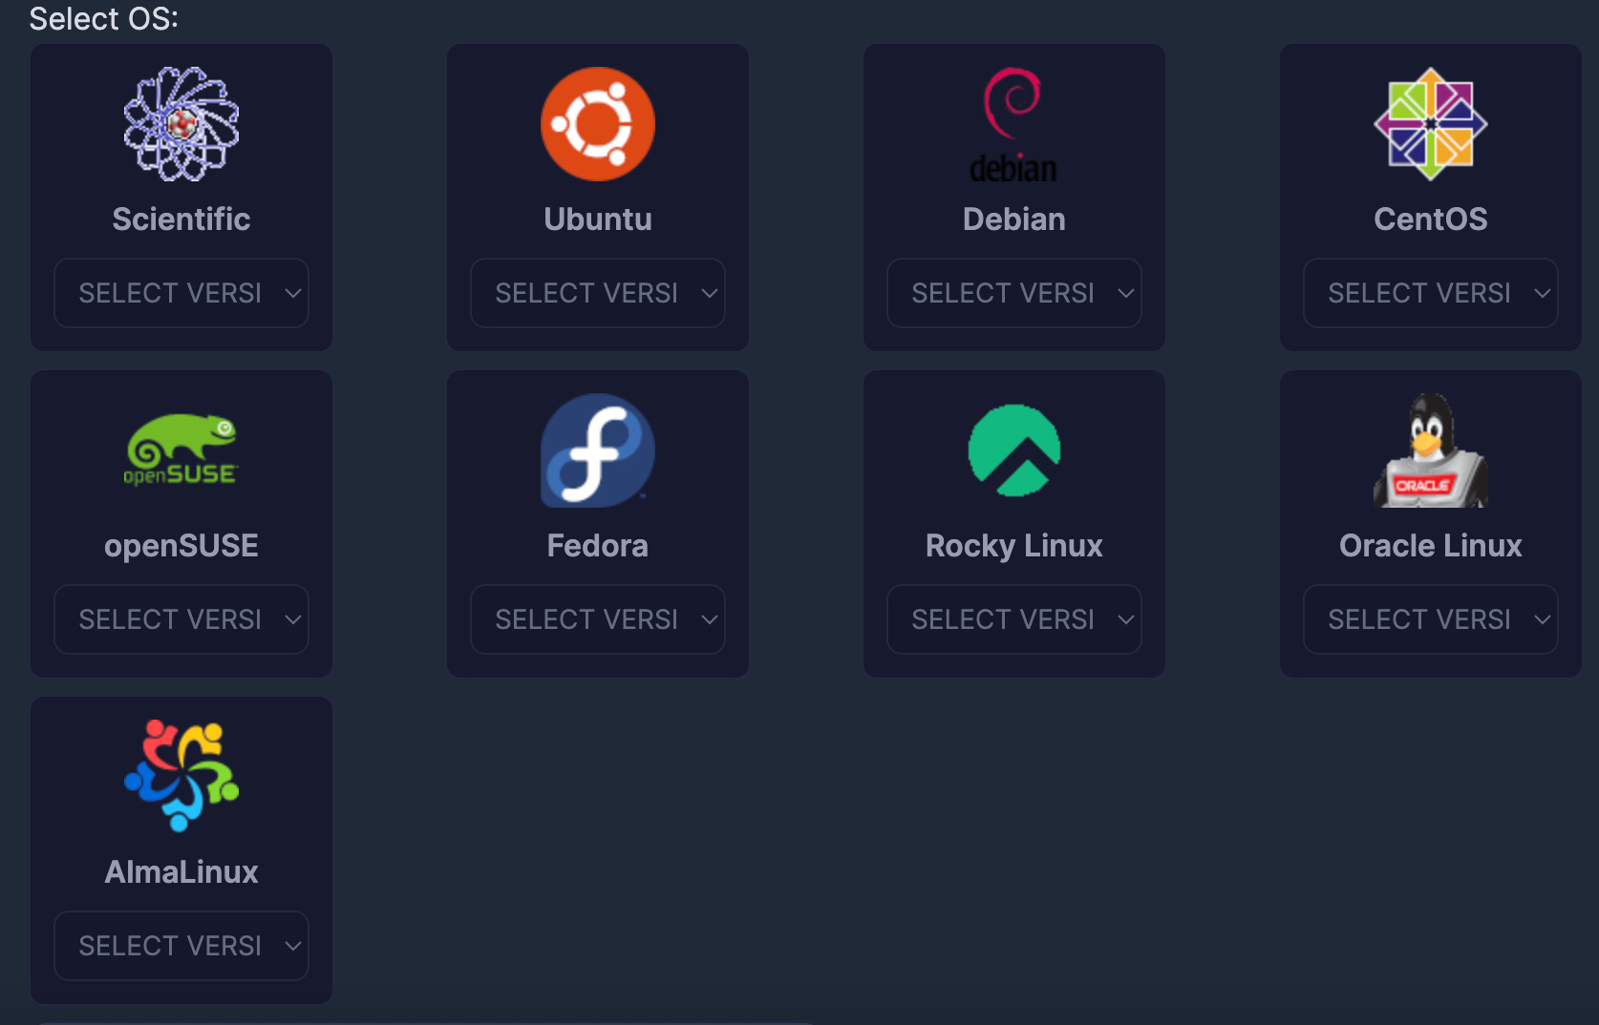Click the Debian swirl logo
Viewport: 1599px width, 1025px height.
pyautogui.click(x=1014, y=124)
